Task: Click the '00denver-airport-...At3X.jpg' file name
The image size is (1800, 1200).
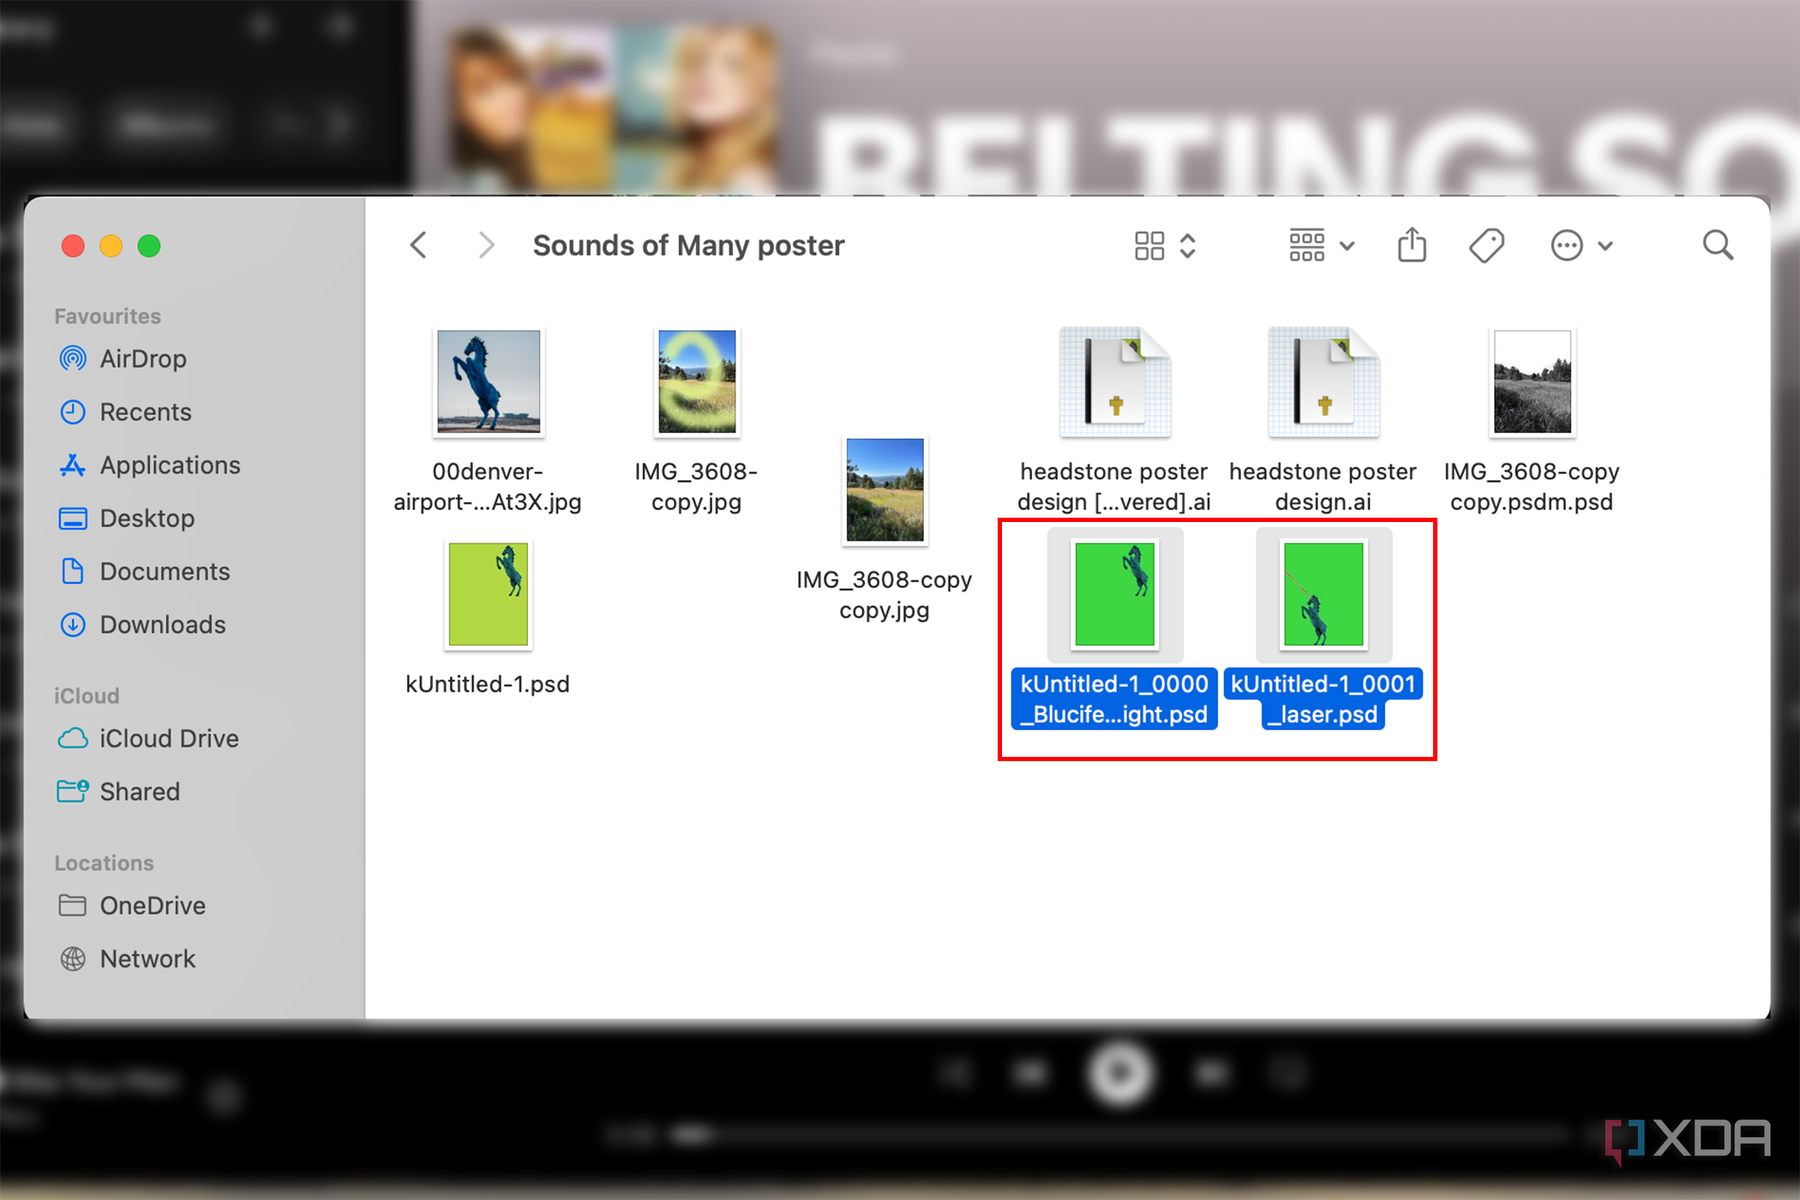Action: click(488, 486)
